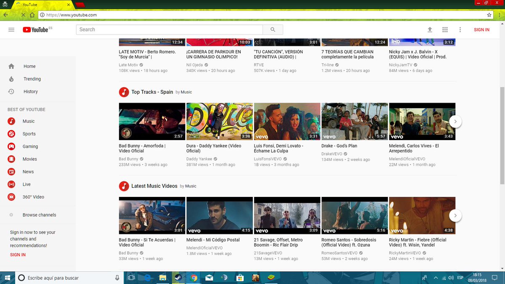Click the search magnifier button
The height and width of the screenshot is (284, 505).
273,29
